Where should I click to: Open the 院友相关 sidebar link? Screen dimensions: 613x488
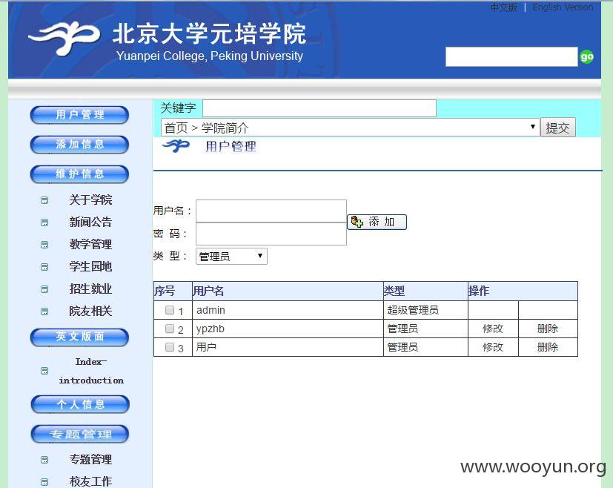[x=90, y=311]
